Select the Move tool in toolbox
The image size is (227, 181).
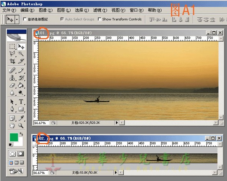(x=21, y=46)
